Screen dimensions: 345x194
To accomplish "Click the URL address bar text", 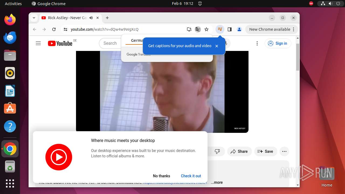I will [x=105, y=29].
